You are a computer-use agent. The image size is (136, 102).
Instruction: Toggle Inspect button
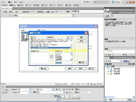tap(48, 12)
